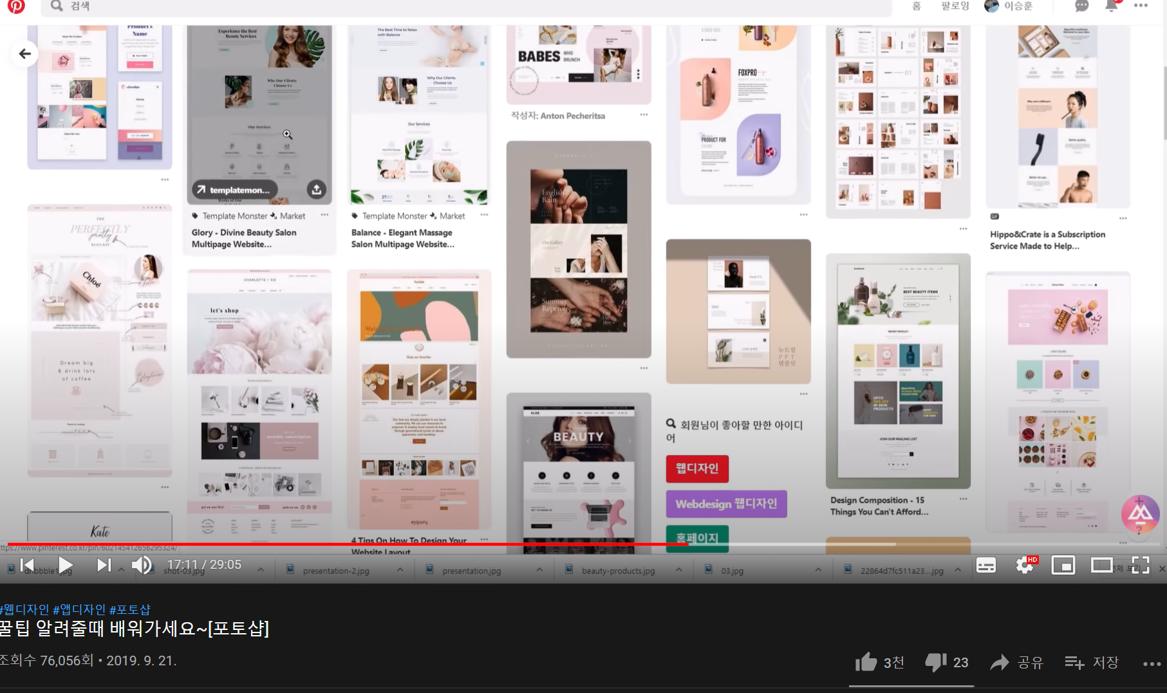The height and width of the screenshot is (693, 1167).
Task: Open beauty-products.jpg downloaded file
Action: [618, 571]
